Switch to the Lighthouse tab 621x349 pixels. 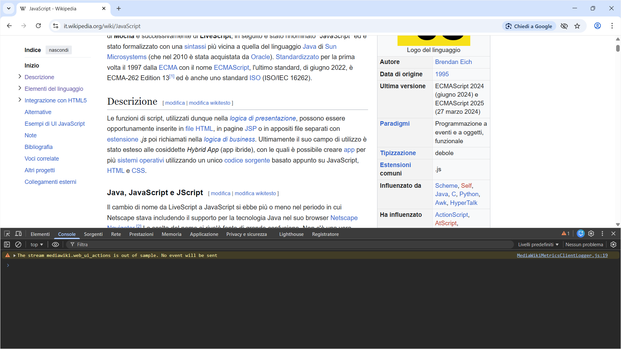[x=291, y=234]
